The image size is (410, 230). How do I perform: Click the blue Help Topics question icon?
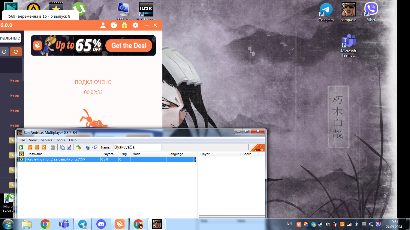pos(88,147)
